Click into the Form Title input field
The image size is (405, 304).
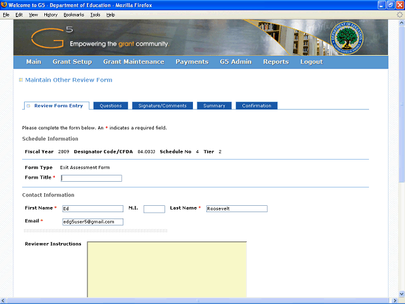pos(91,178)
